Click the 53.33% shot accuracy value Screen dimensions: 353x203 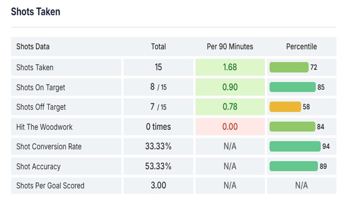(x=158, y=166)
